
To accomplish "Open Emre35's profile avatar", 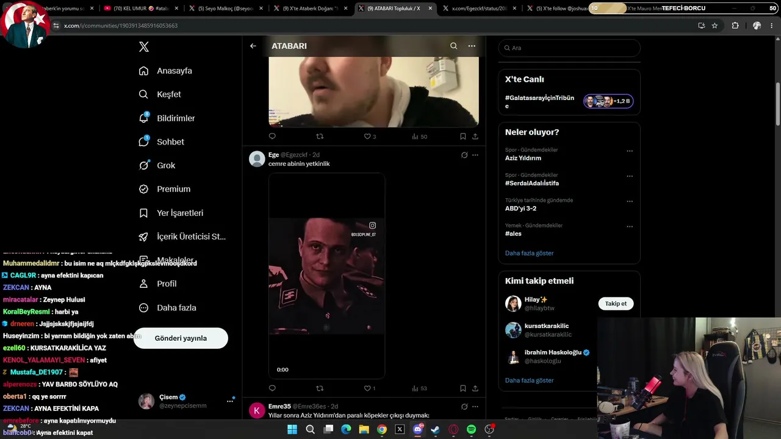I will (257, 410).
